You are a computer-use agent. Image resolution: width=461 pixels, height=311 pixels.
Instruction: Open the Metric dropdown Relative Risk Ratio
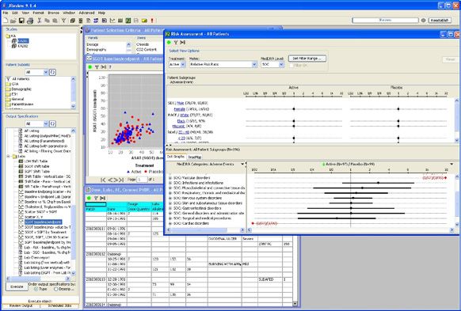[223, 64]
